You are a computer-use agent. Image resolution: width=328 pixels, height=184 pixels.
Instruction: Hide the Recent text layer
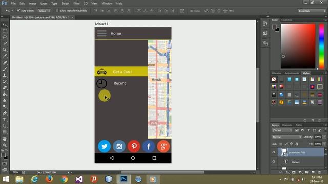point(274,162)
